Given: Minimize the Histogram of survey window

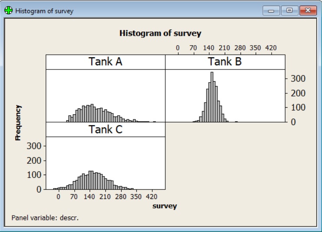Looking at the screenshot, I should tap(273, 10).
